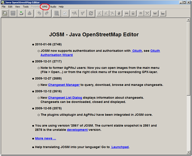This screenshot has height=156, width=192.
Task: Open the File menu
Action: 4,7
